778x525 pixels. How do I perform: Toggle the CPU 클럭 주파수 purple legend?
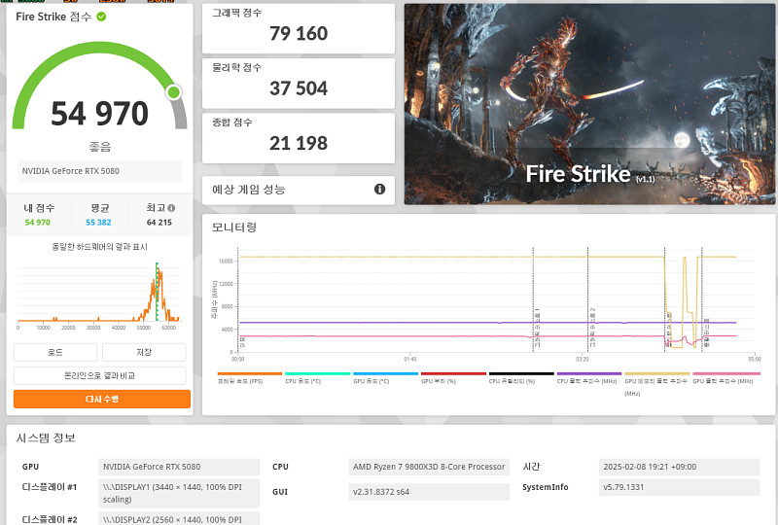[588, 379]
